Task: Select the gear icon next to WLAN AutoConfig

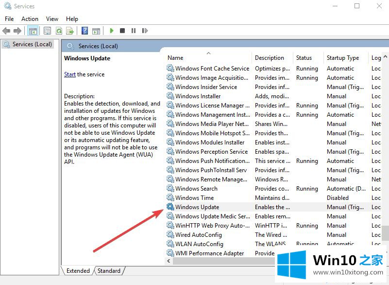Action: [x=170, y=244]
